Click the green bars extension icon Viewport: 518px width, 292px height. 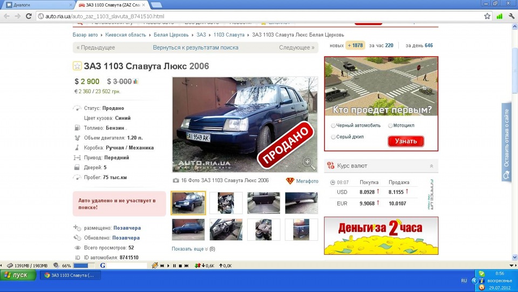click(x=500, y=16)
